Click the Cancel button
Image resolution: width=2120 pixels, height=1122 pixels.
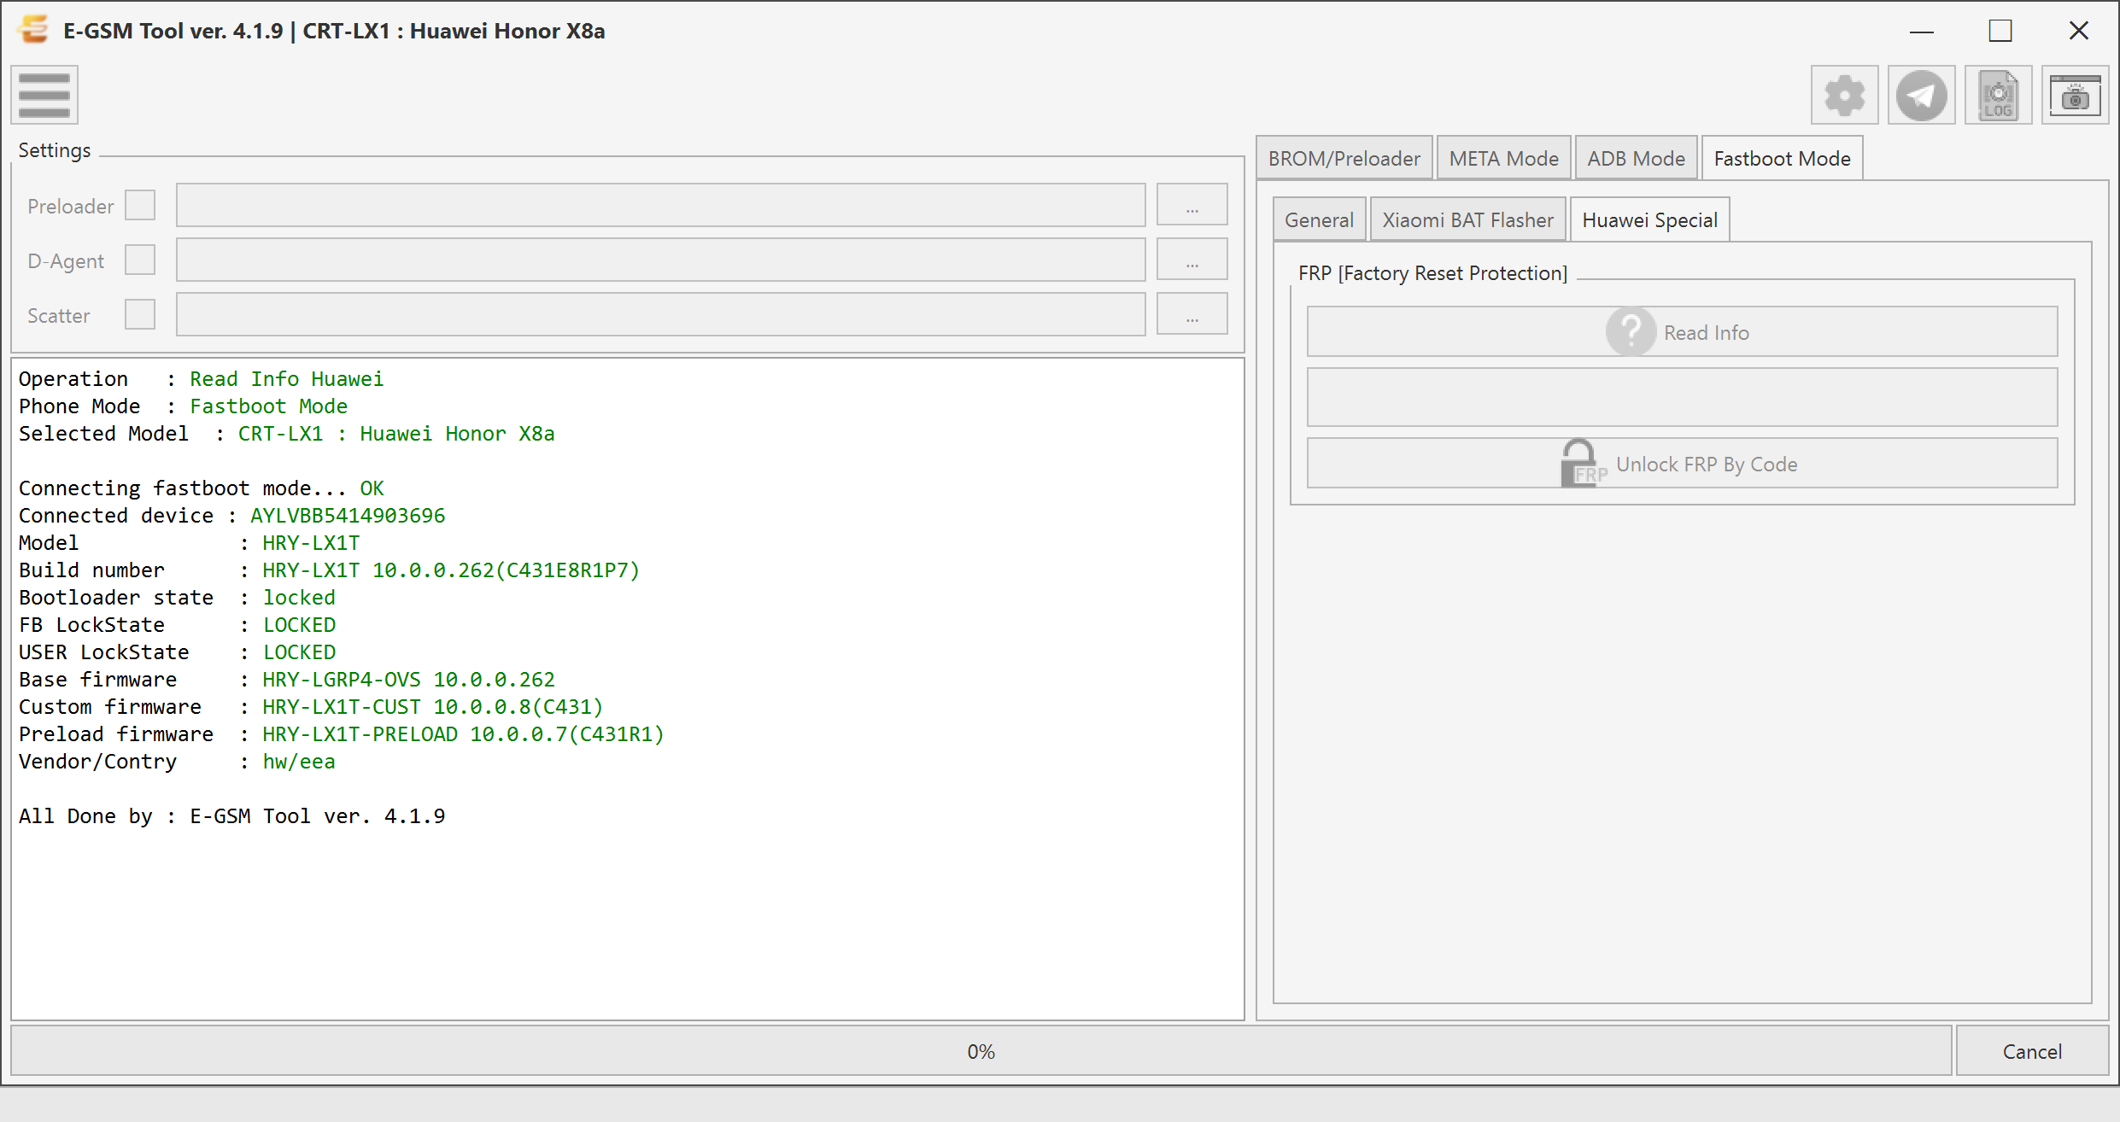pyautogui.click(x=2032, y=1051)
